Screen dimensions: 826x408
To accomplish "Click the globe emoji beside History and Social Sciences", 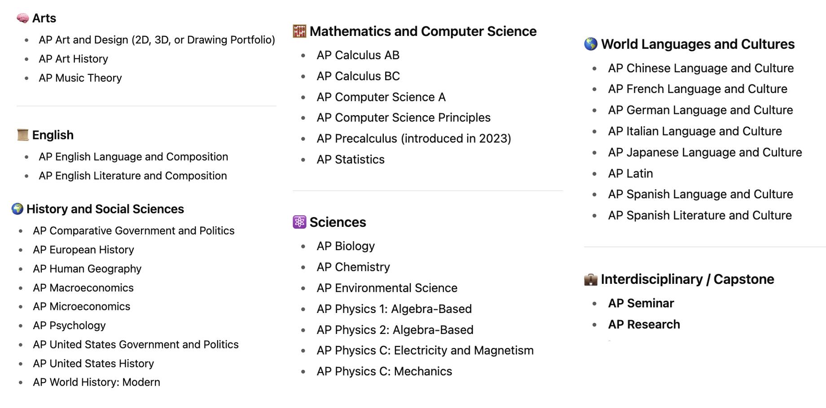I will point(17,209).
